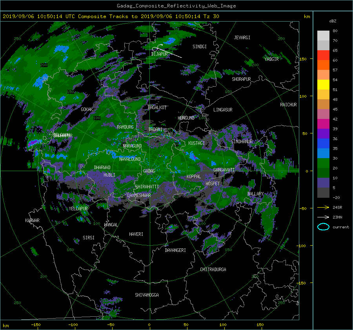Select the 'DHARWAD' city label
This screenshot has width=353, height=330.
tap(102, 168)
